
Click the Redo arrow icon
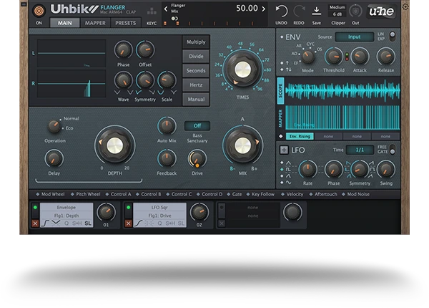tap(299, 10)
